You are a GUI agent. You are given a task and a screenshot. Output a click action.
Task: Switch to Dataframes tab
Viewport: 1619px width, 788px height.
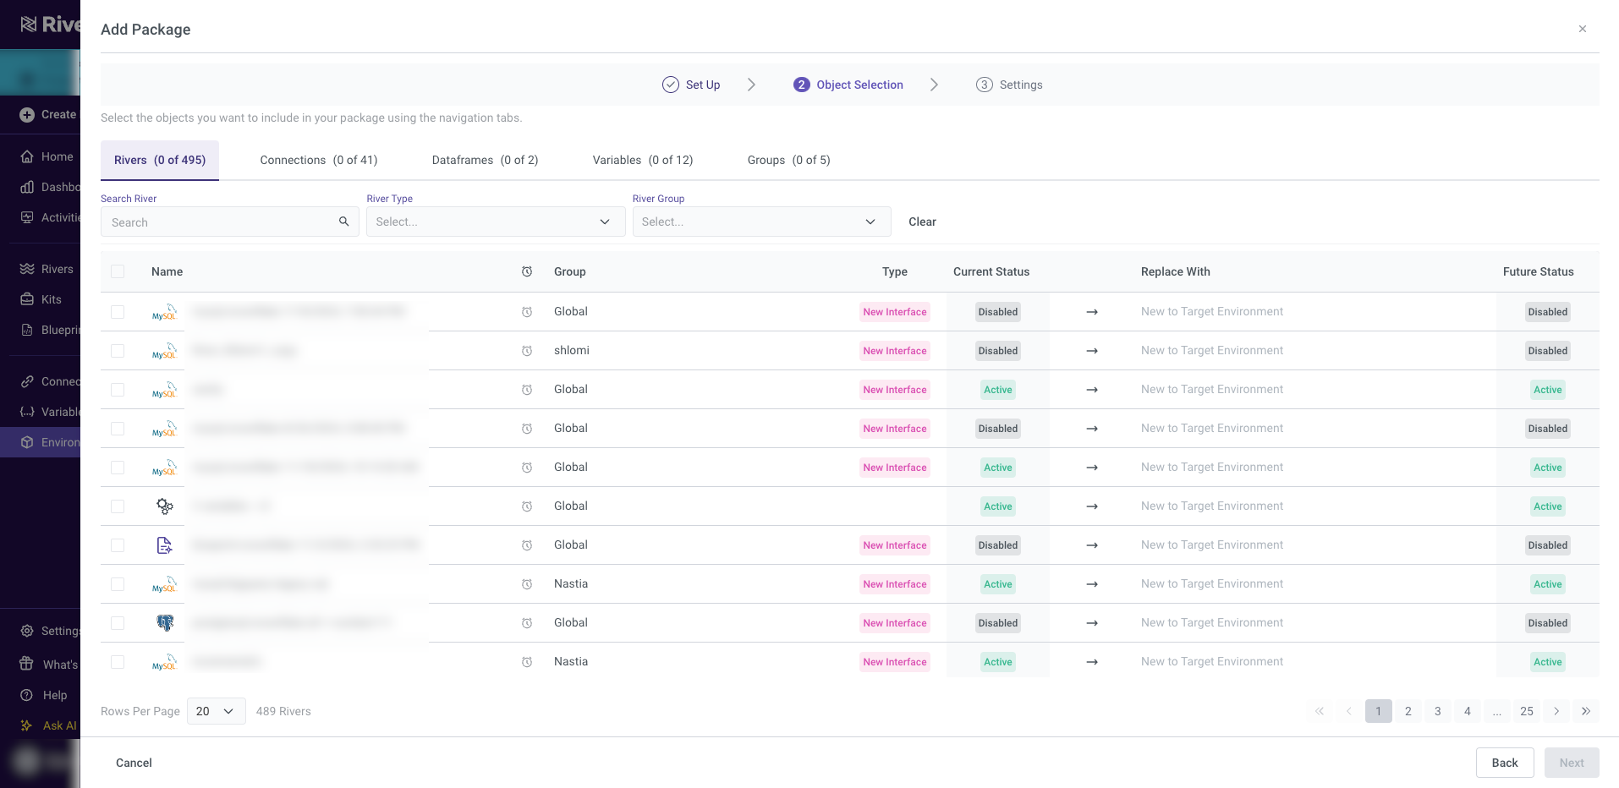(486, 160)
